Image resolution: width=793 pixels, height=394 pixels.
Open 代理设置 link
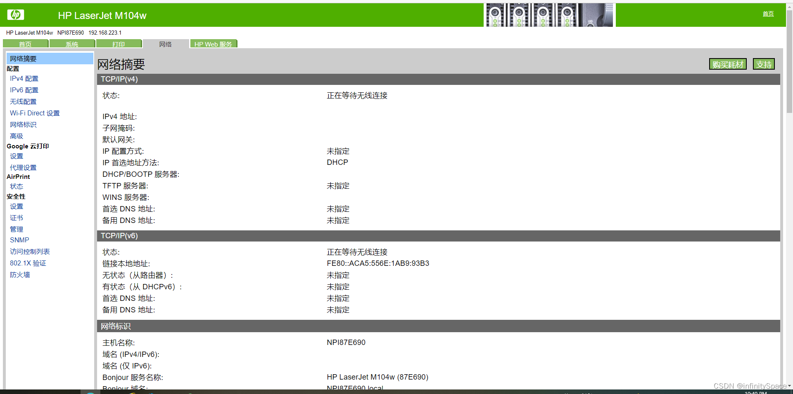tap(23, 167)
